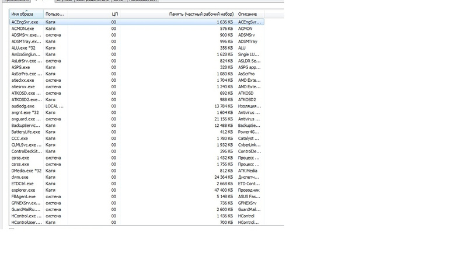The image size is (467, 263).
Task: Select the CCC.exe process
Action: (x=137, y=139)
